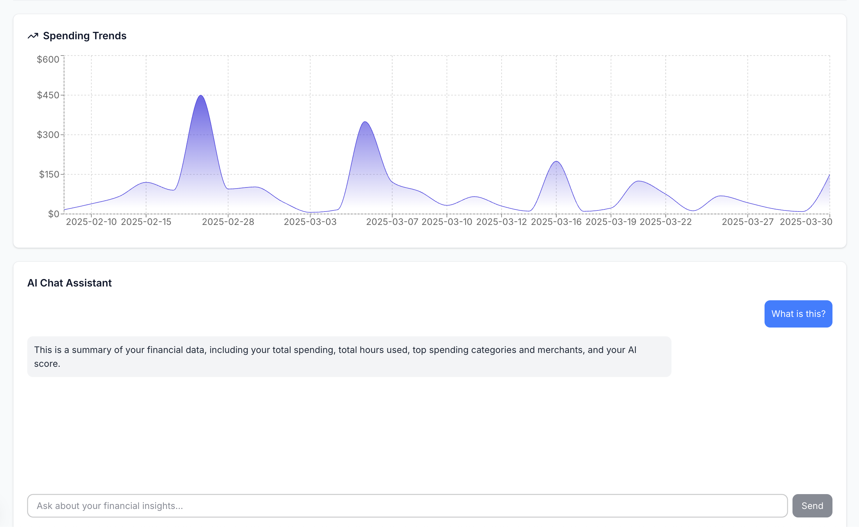The height and width of the screenshot is (527, 859).
Task: Click the 2025-02-28 x-axis date label
Action: [x=228, y=222]
